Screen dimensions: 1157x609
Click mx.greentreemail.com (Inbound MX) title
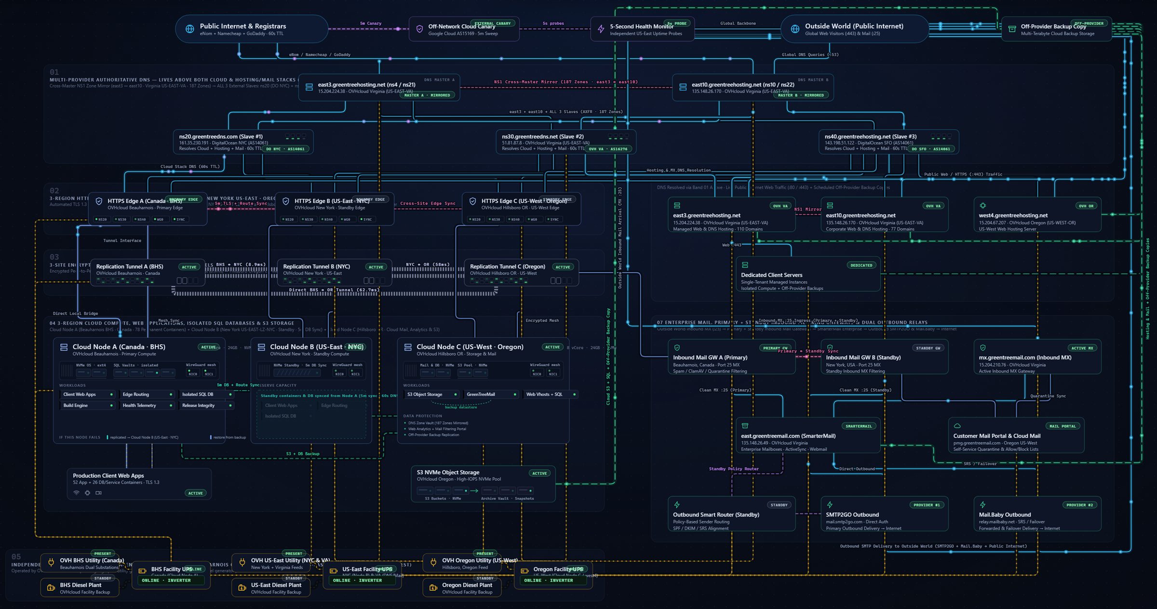point(1025,357)
